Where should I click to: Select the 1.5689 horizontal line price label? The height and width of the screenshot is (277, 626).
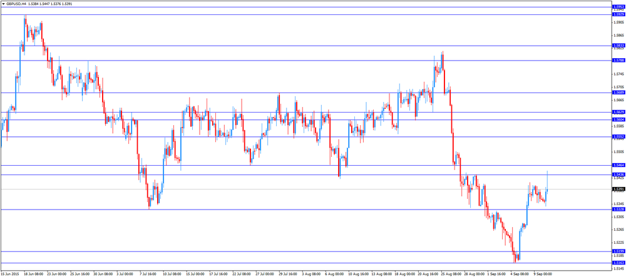[618, 93]
